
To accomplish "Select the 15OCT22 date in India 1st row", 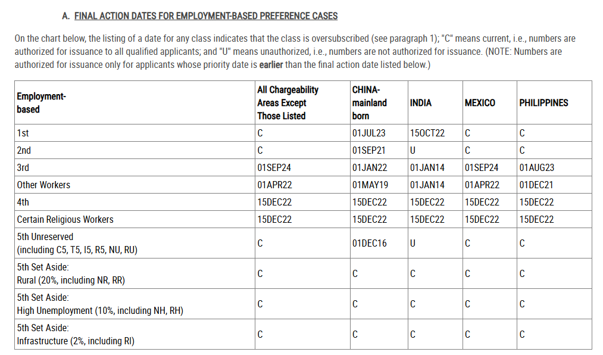I will pyautogui.click(x=427, y=133).
